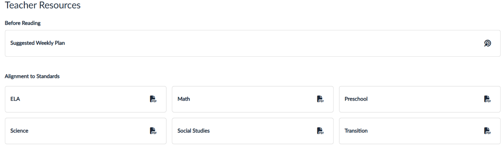The image size is (504, 148).
Task: Click the target icon in Suggested Weekly Plan
Action: (x=487, y=43)
